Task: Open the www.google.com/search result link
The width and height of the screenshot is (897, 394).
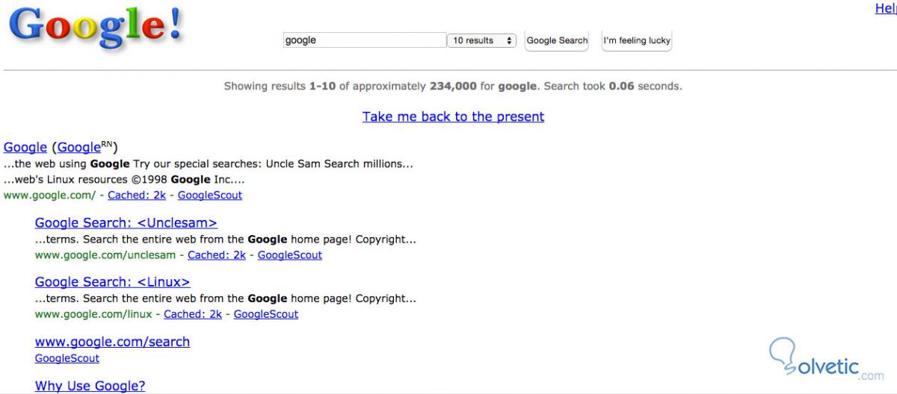Action: (x=112, y=342)
